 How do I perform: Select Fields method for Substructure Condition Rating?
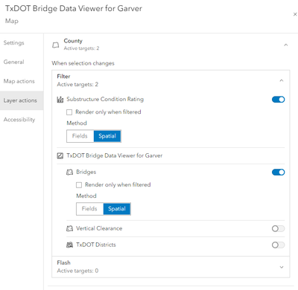pyautogui.click(x=80, y=136)
